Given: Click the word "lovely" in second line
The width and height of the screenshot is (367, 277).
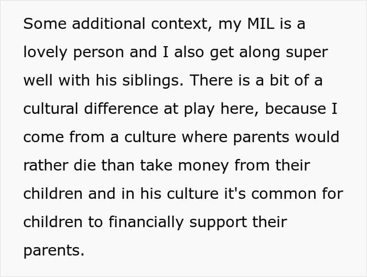Looking at the screenshot, I should coord(45,52).
